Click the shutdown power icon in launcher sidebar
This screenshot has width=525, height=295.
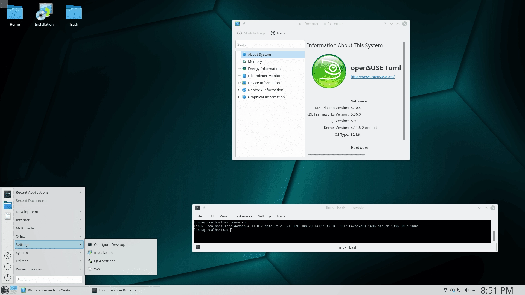pyautogui.click(x=8, y=278)
